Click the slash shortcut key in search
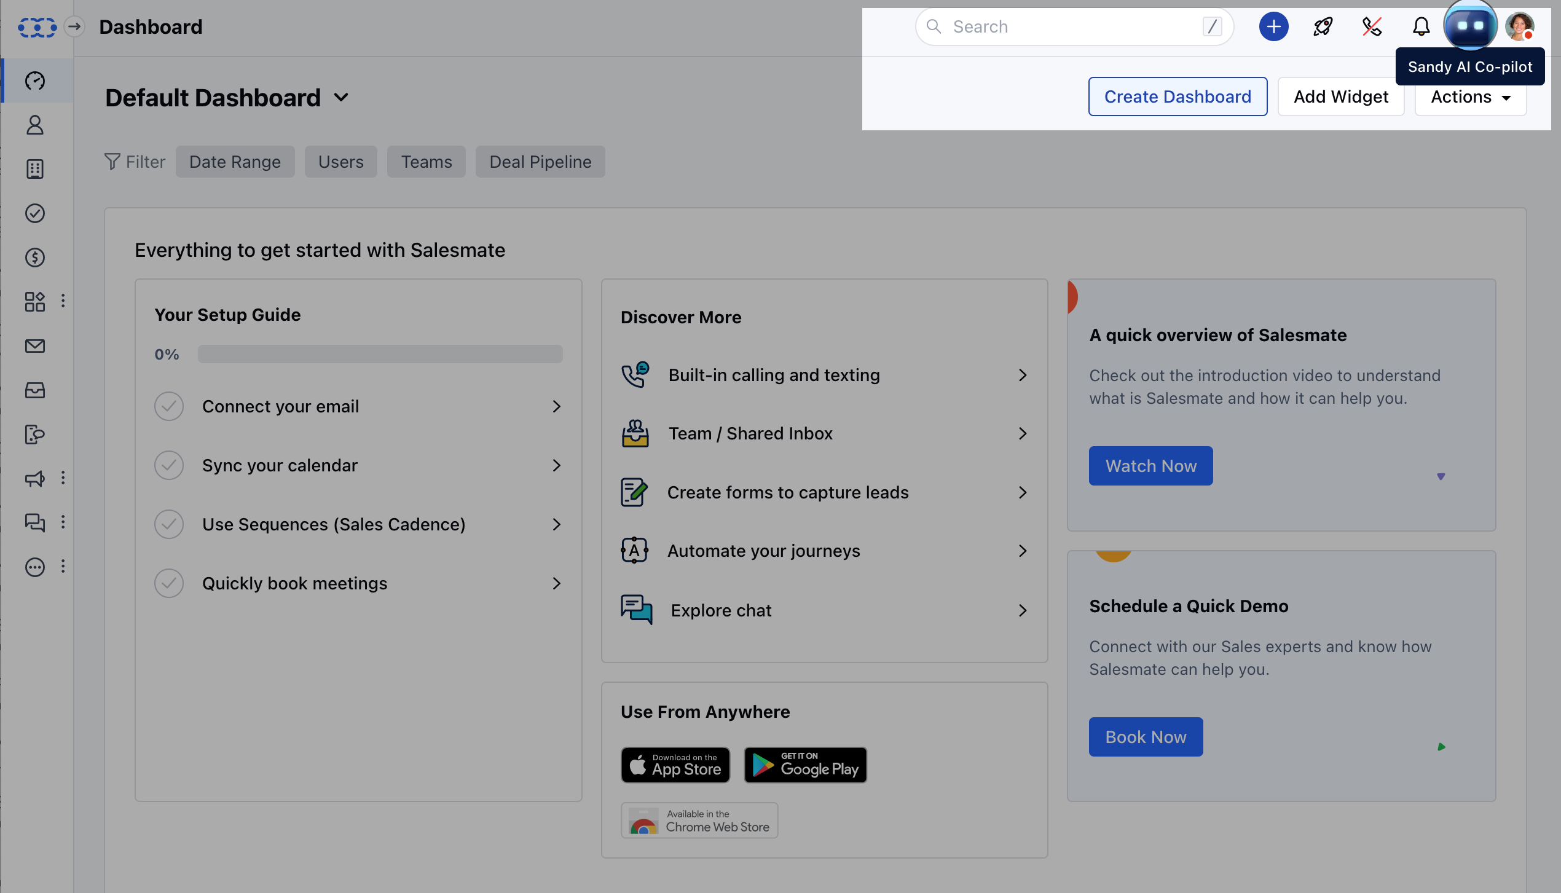The image size is (1561, 893). tap(1212, 26)
